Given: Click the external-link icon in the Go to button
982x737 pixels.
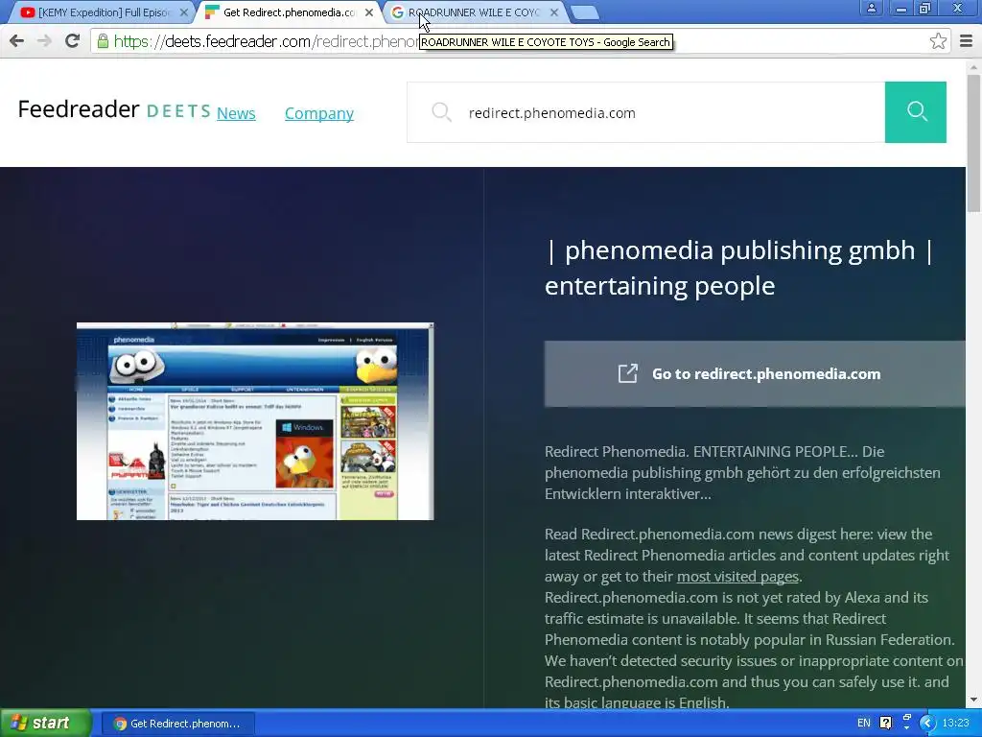Looking at the screenshot, I should click(x=627, y=373).
